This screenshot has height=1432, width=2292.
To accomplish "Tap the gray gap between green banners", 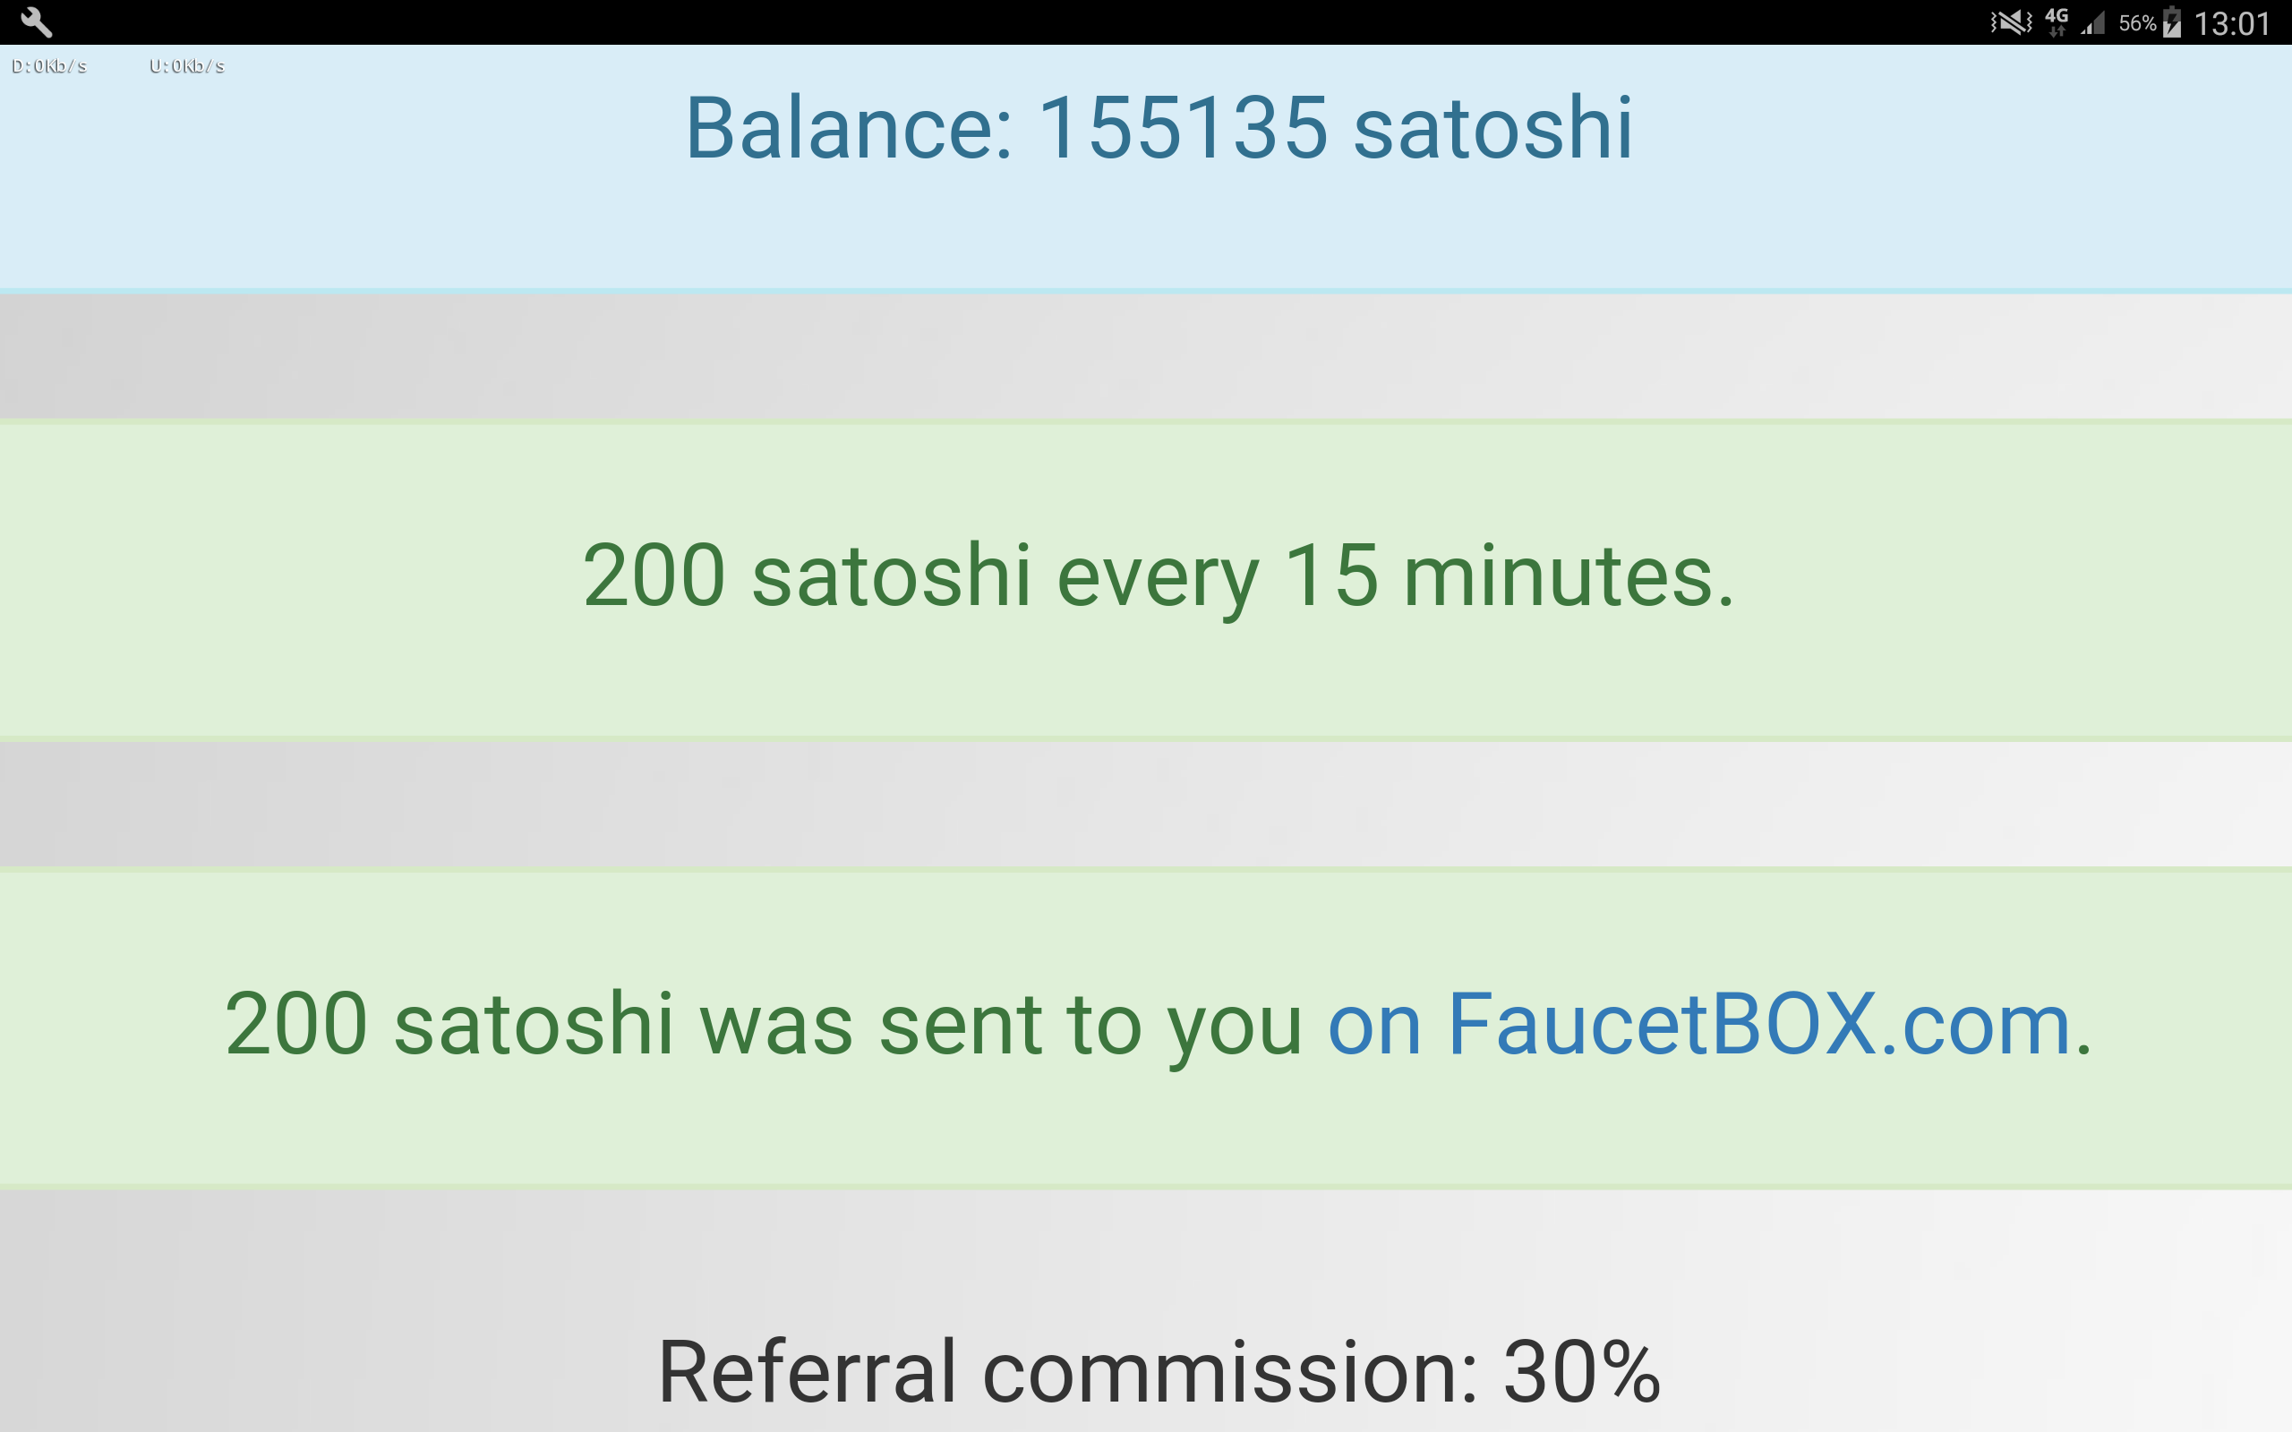I will pos(1146,803).
